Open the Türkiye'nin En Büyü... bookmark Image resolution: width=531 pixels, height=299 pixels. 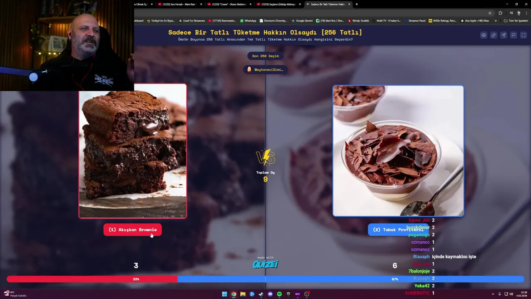click(x=161, y=21)
